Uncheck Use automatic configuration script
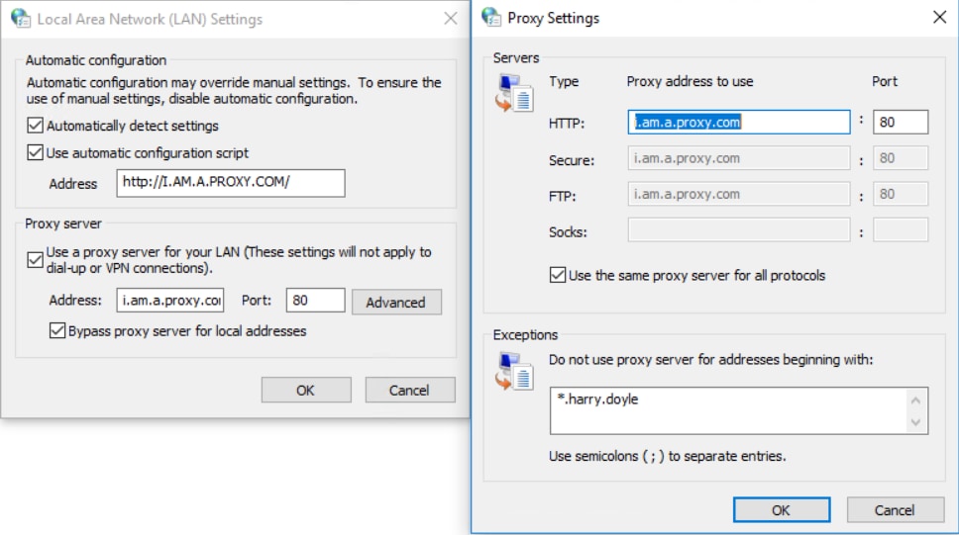 pos(36,153)
